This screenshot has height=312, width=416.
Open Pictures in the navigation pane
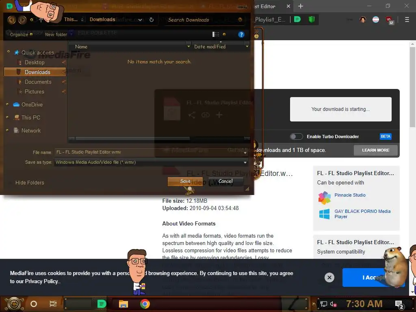(34, 91)
